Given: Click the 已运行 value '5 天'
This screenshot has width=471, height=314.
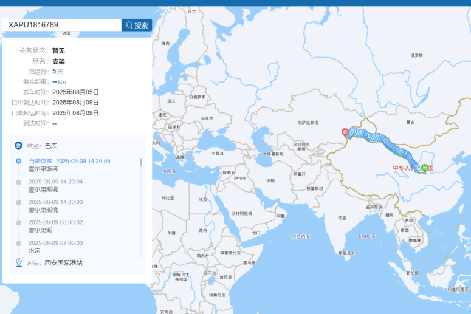Looking at the screenshot, I should click(x=58, y=72).
